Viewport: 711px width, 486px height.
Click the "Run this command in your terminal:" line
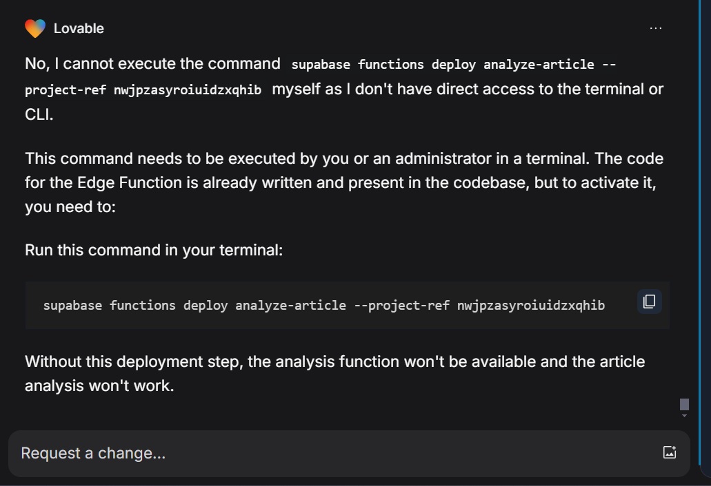click(154, 250)
